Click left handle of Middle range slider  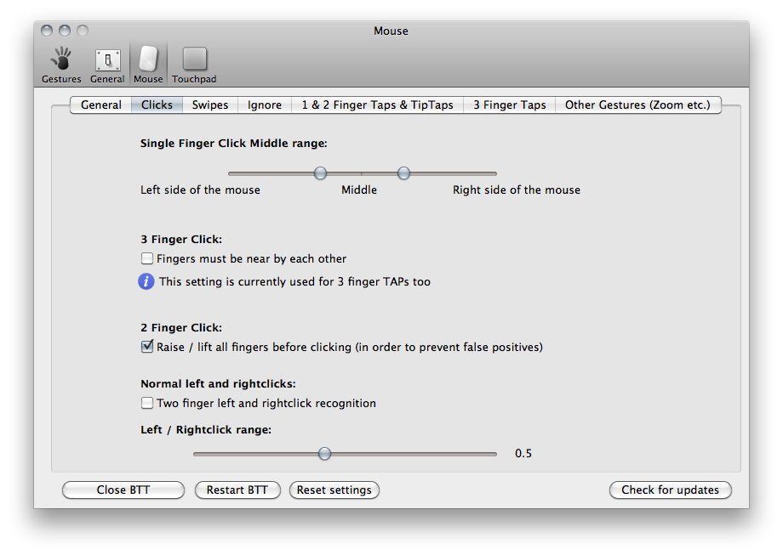pyautogui.click(x=320, y=173)
